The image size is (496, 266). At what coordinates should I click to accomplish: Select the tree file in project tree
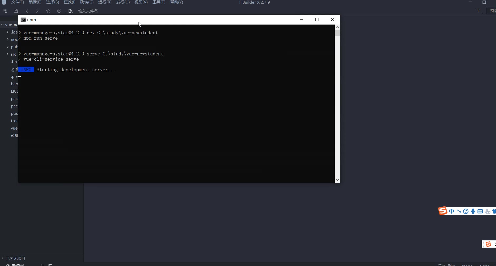[14, 121]
